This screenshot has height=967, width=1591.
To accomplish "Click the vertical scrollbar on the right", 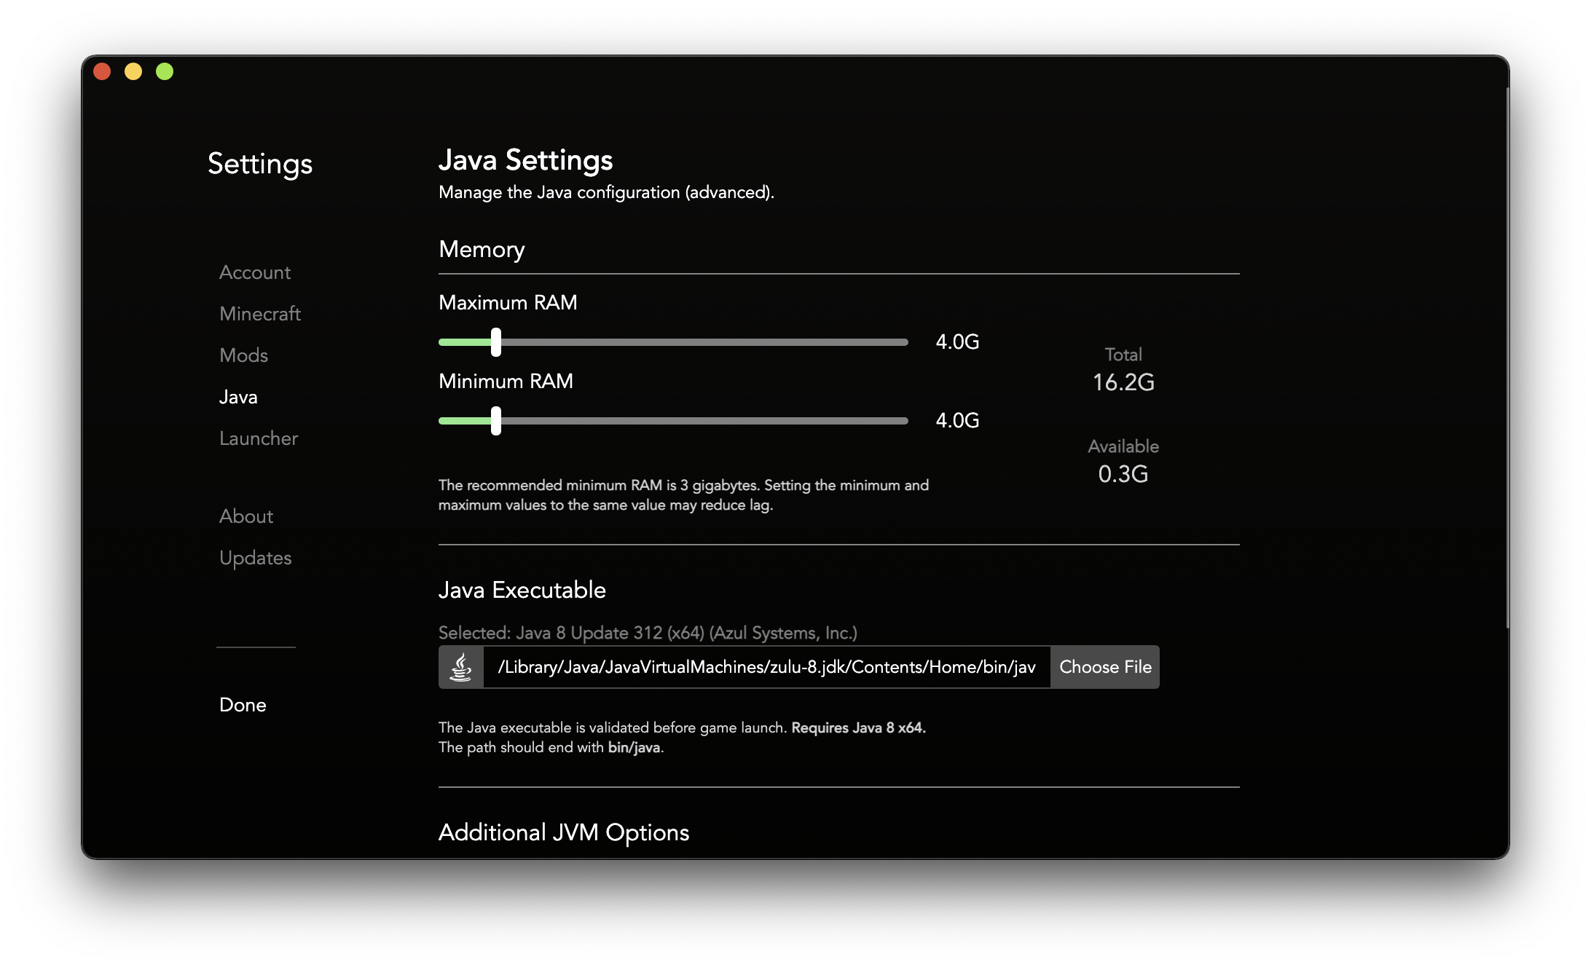I will (x=1506, y=357).
